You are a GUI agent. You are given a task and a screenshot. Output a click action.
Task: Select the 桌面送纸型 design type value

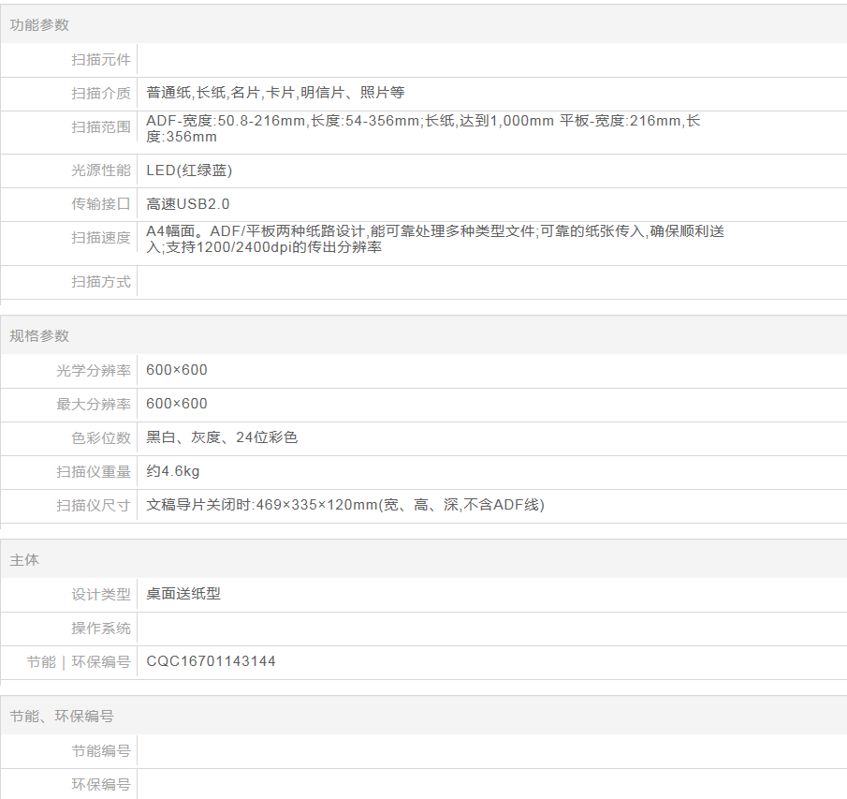[183, 594]
